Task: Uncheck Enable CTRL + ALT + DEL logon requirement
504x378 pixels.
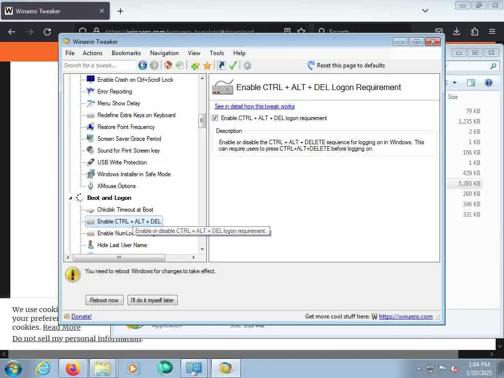Action: pos(215,118)
